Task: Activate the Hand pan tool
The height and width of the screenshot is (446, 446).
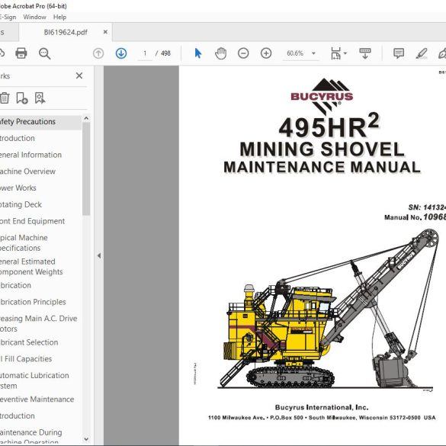Action: click(x=220, y=53)
